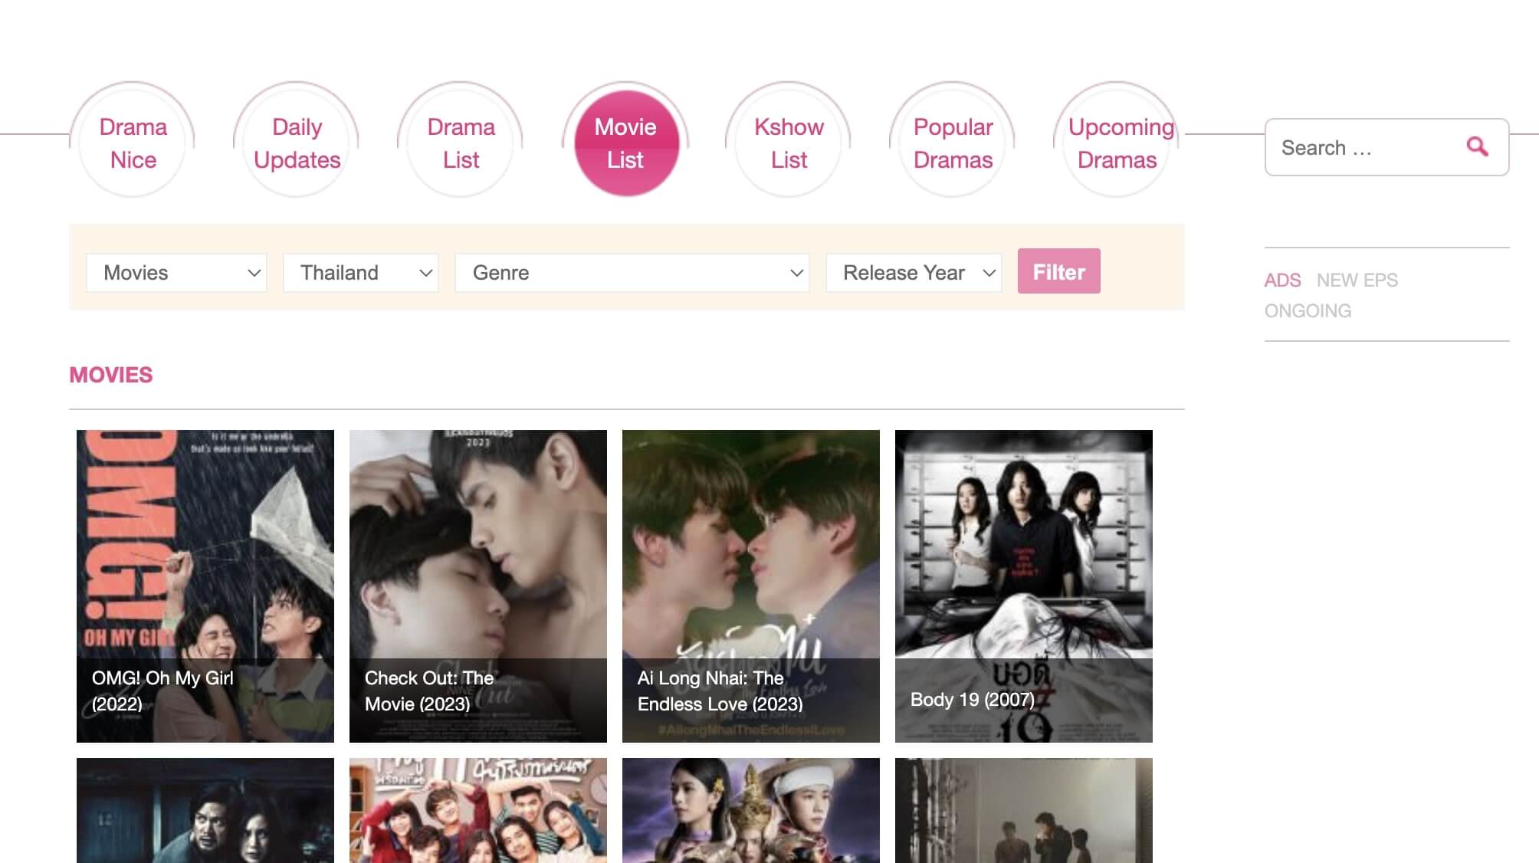Navigate to Drama List

coord(461,143)
